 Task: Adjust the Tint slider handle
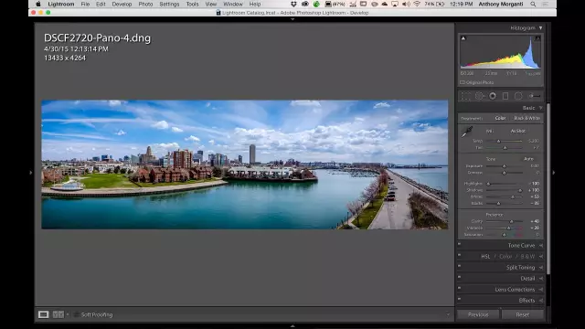coord(505,148)
